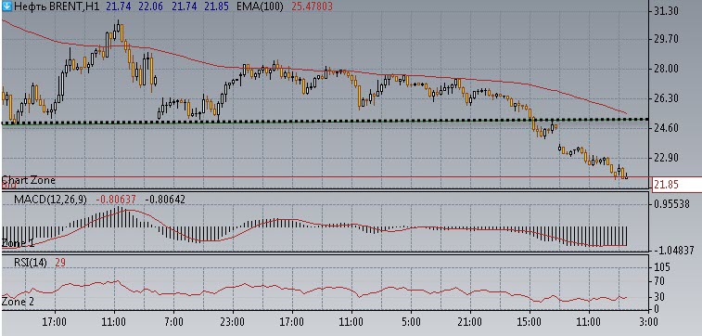Select the Нефть BRENT,H1 chart title

tap(57, 6)
